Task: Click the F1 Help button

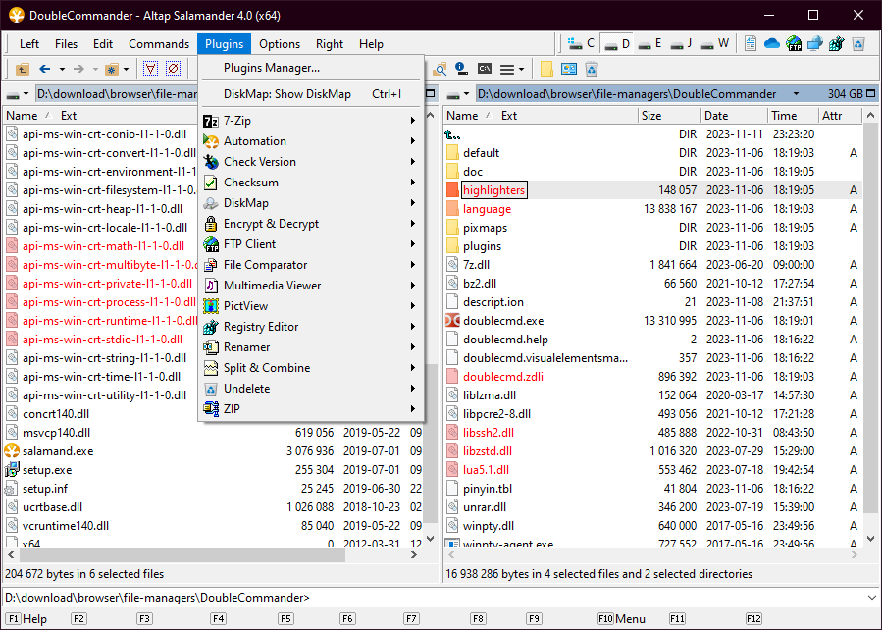Action: pos(27,619)
